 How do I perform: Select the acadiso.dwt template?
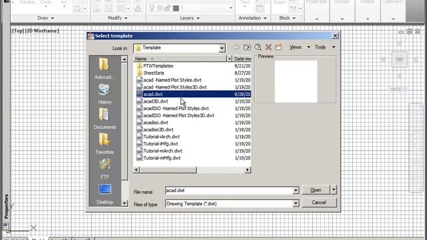(x=155, y=123)
